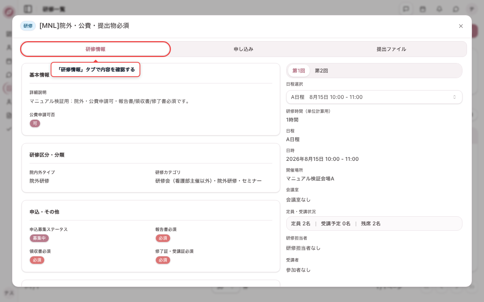
Task: Click the 参加者なし value
Action: 298,270
